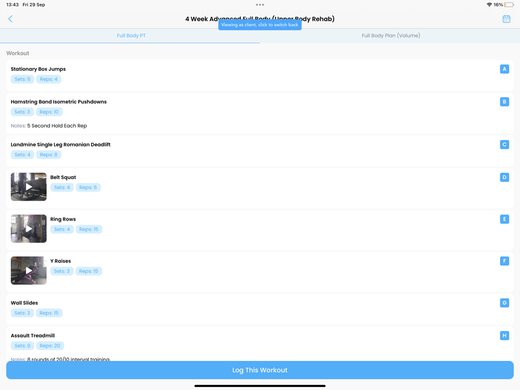Tap 'Sets: 8' chip on Assault Treadmill
The height and width of the screenshot is (390, 520).
22,346
